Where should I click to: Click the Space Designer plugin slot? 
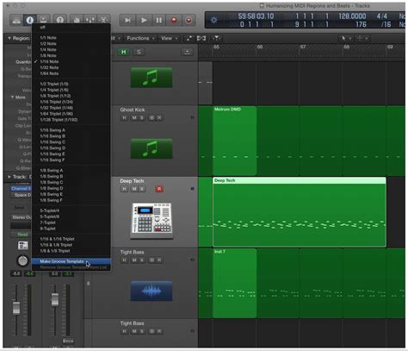tap(21, 195)
